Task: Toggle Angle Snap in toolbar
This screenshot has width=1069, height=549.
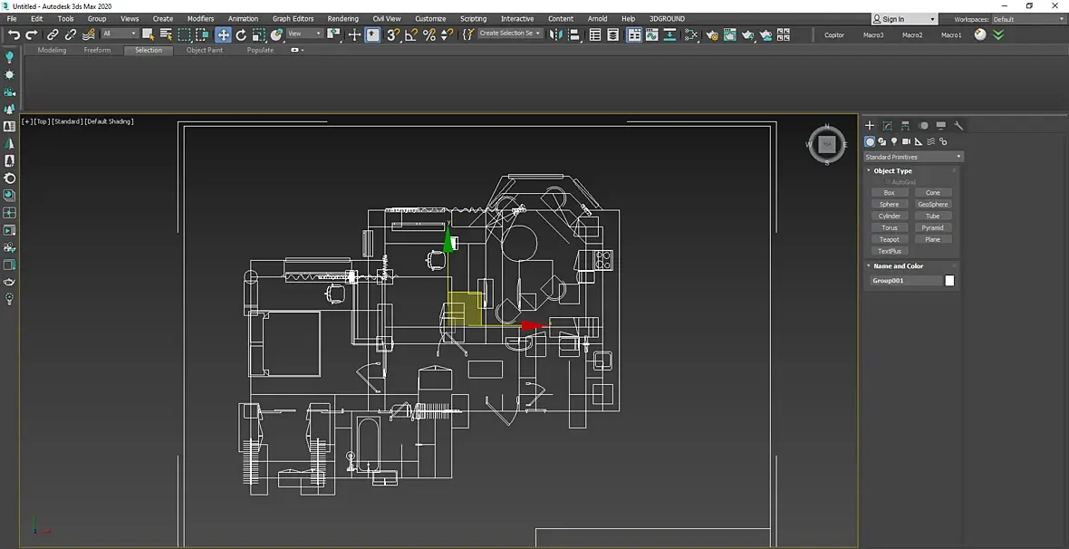Action: click(411, 34)
